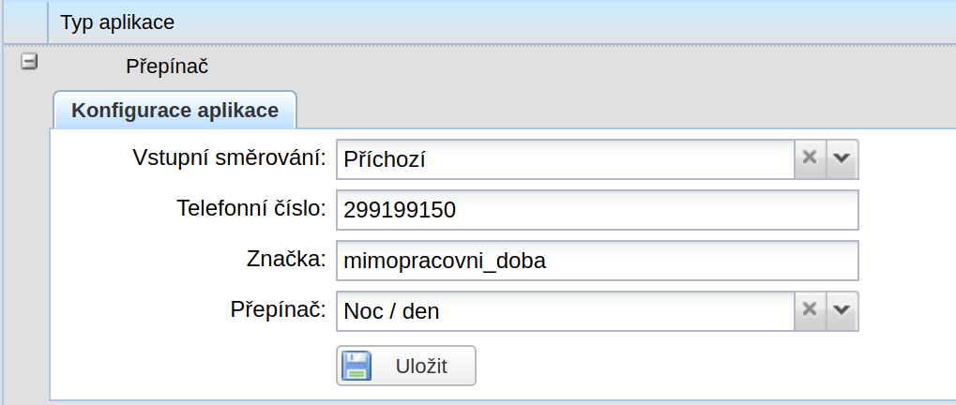
Task: Select the Přepínač row label
Action: (167, 67)
